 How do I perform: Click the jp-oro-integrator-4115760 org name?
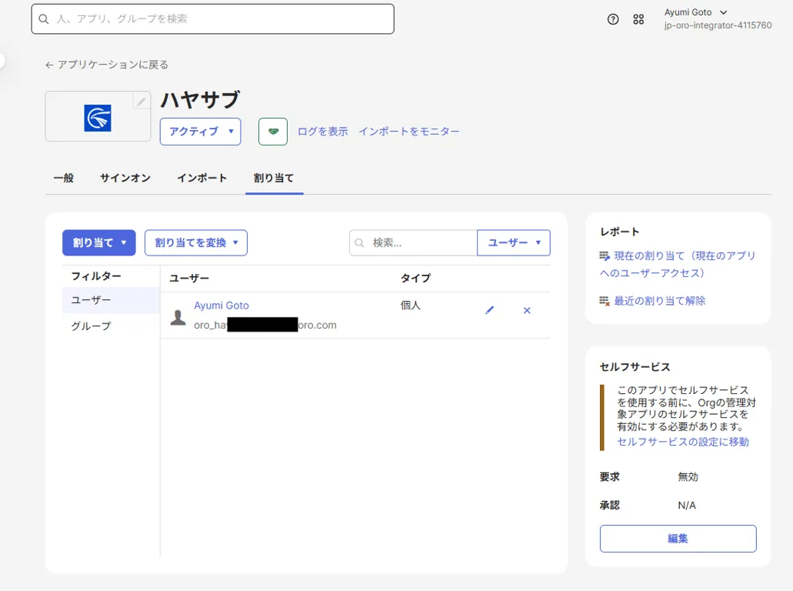(718, 25)
